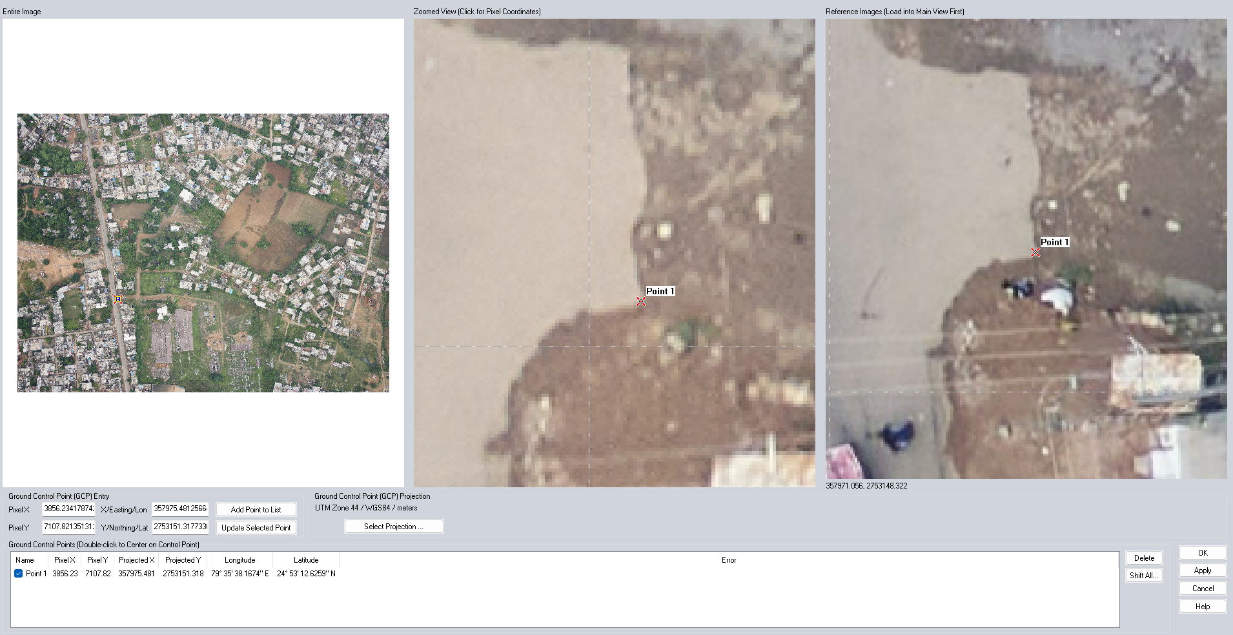Image resolution: width=1233 pixels, height=635 pixels.
Task: Click into the Pixel X input field
Action: pos(68,509)
